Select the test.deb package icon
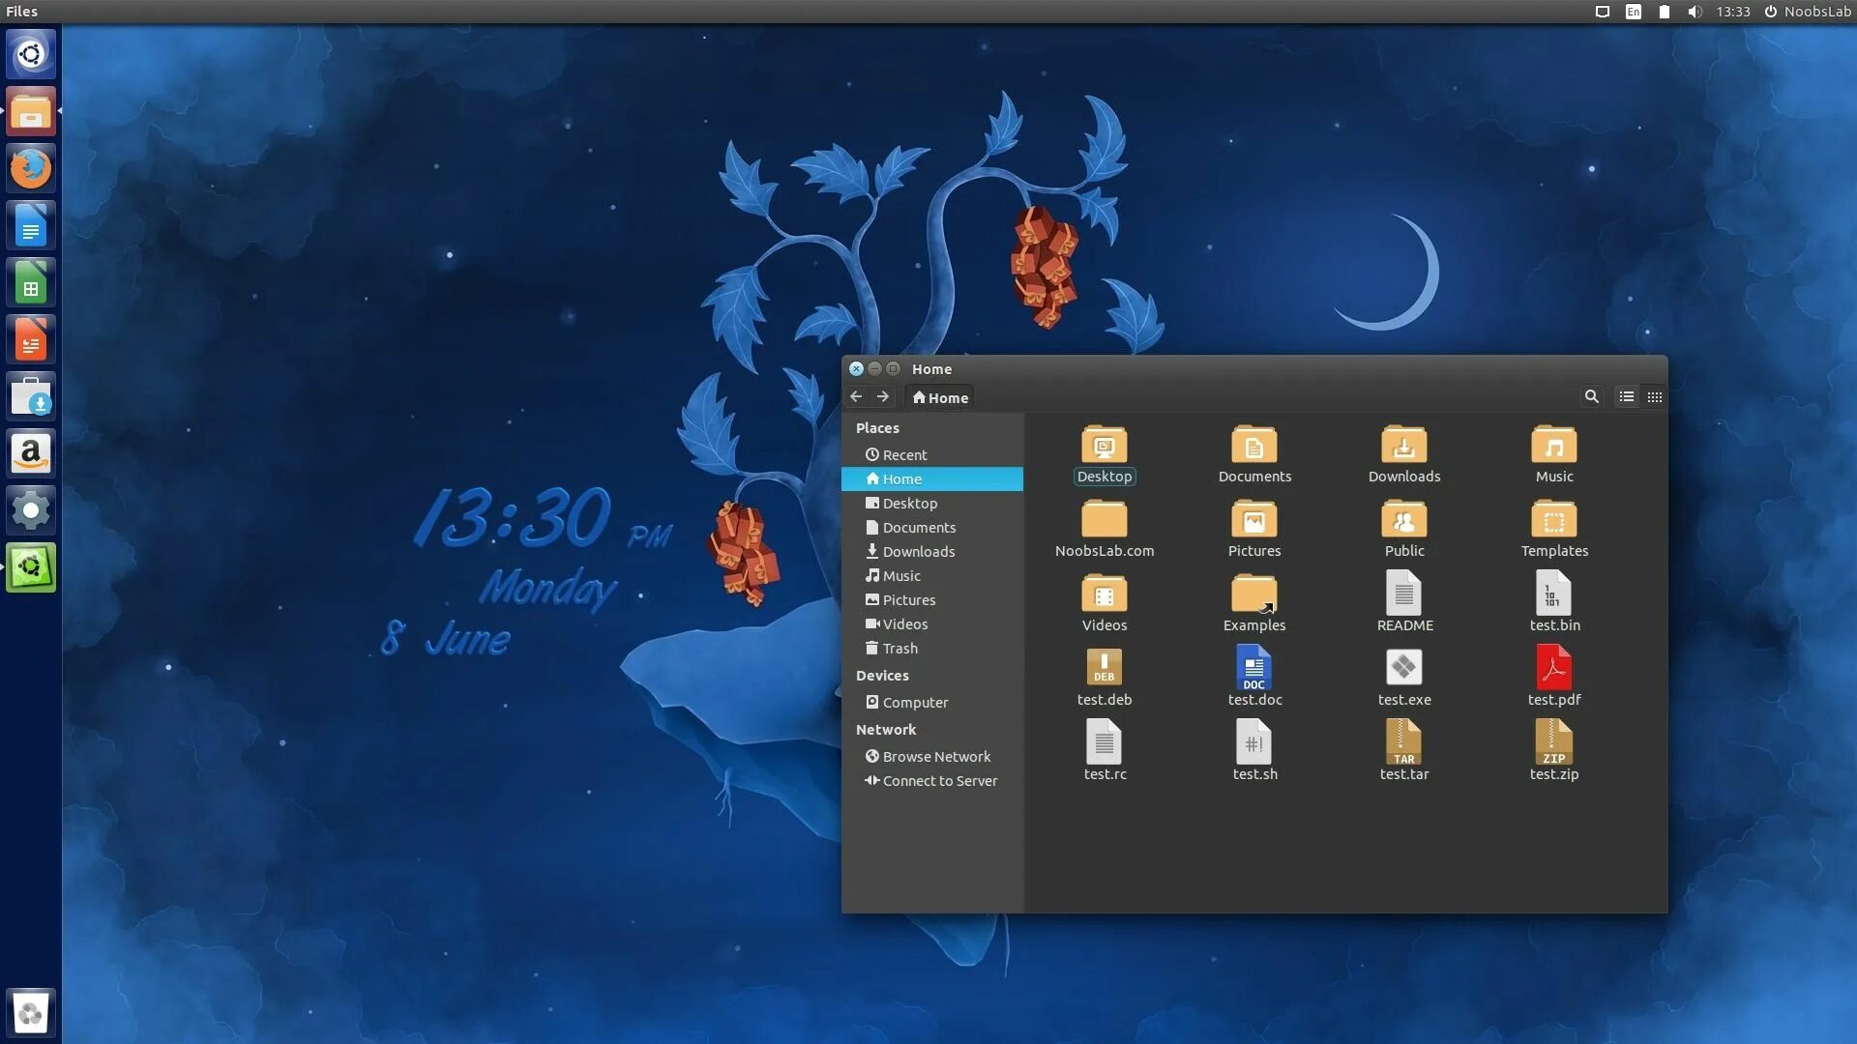1857x1044 pixels. click(x=1104, y=668)
